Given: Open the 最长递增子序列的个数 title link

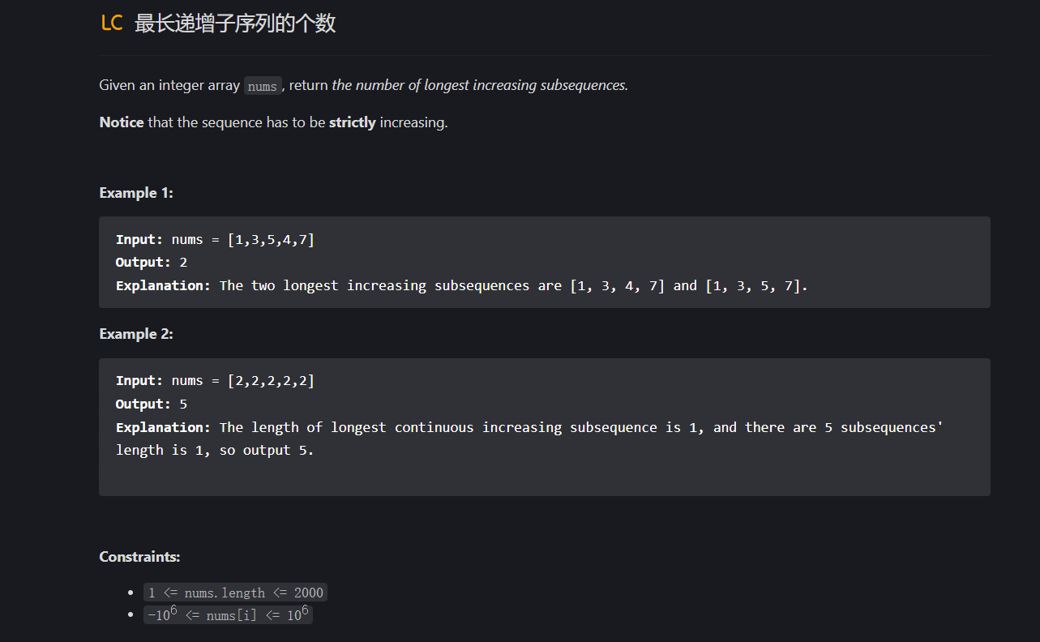Looking at the screenshot, I should (x=235, y=24).
